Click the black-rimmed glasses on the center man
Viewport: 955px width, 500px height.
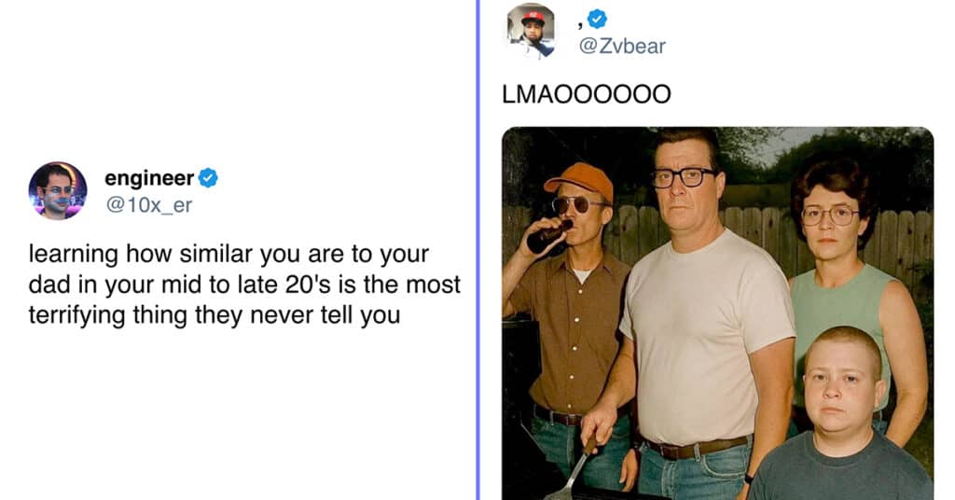(x=683, y=177)
